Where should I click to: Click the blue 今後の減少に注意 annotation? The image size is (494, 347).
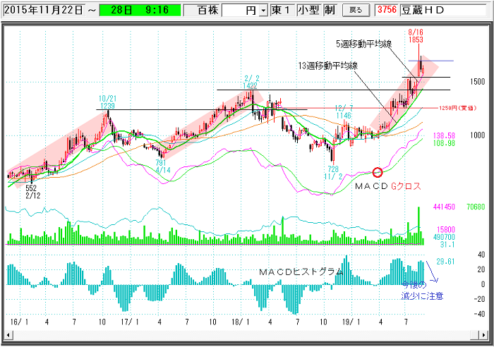pos(423,291)
